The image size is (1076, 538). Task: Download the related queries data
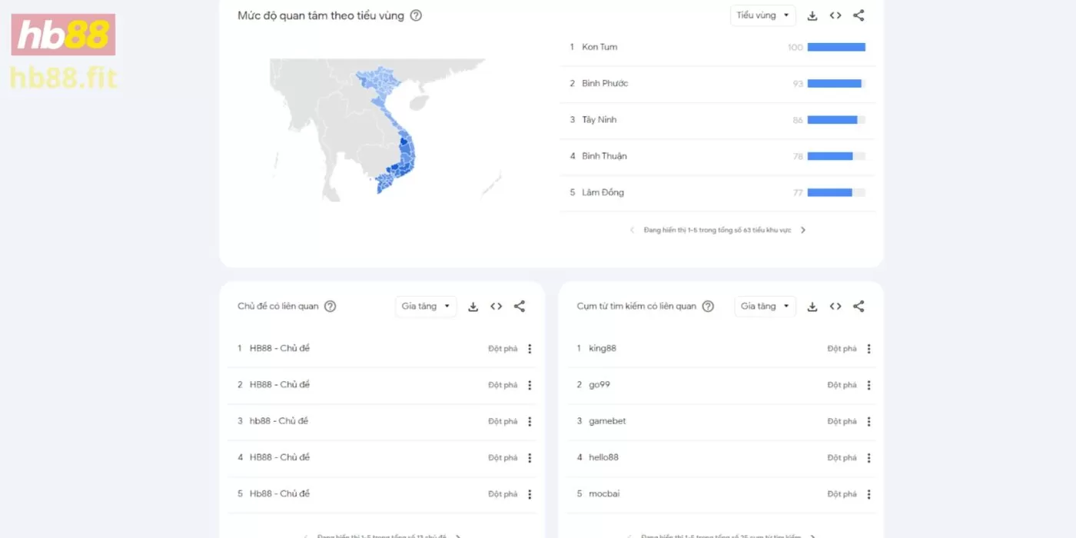812,307
